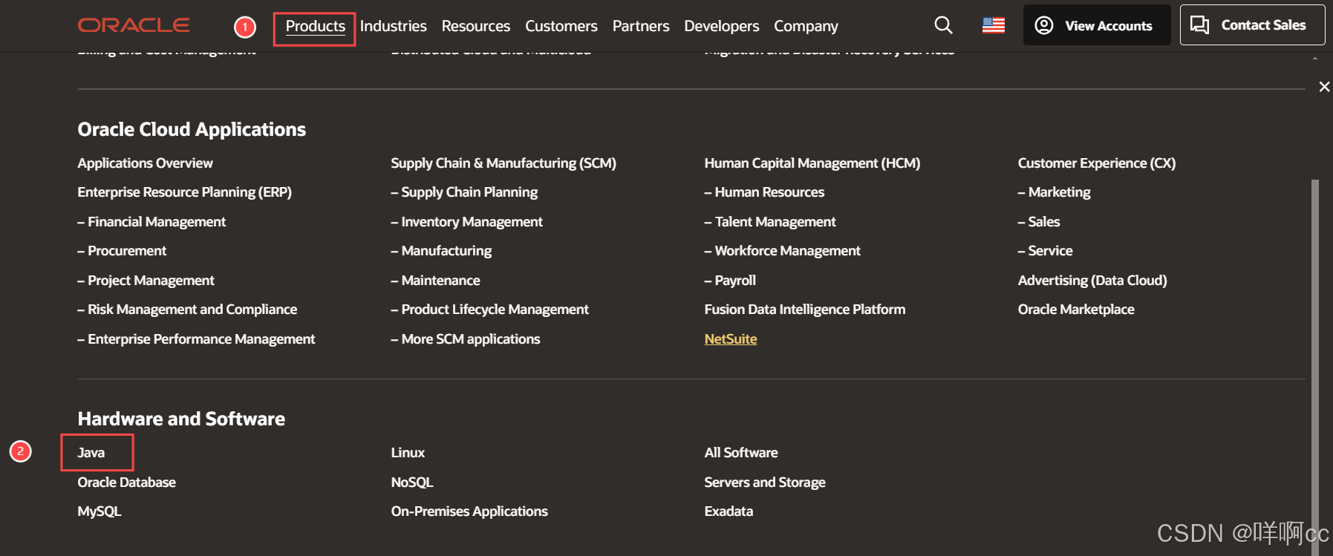Open Oracle Marketplace link

(x=1075, y=310)
